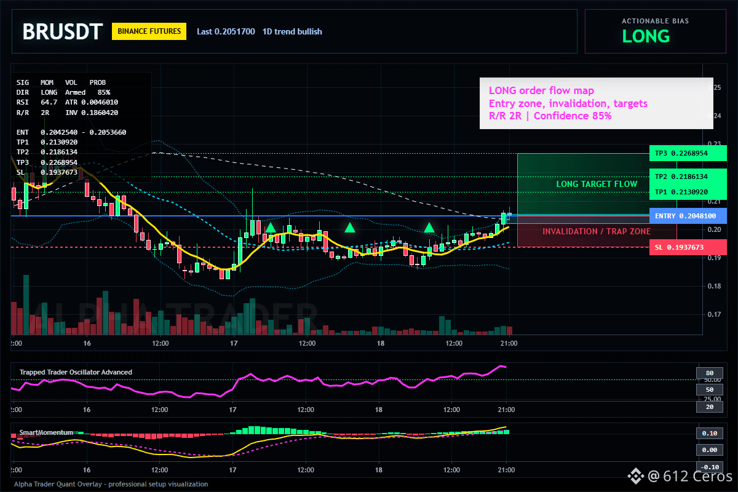Click 'Entry zone, invalidation, targets' annotation line
The image size is (738, 492).
568,103
